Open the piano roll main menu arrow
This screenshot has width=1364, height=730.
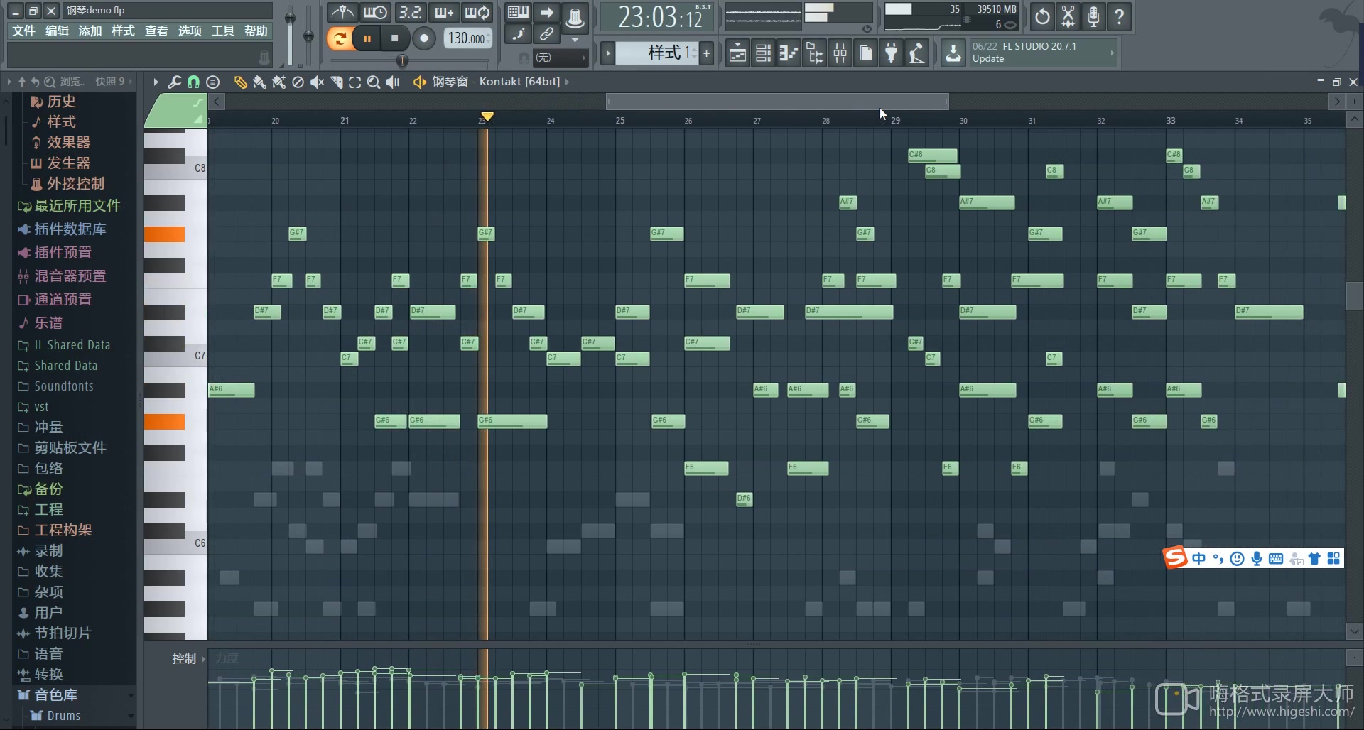[156, 82]
